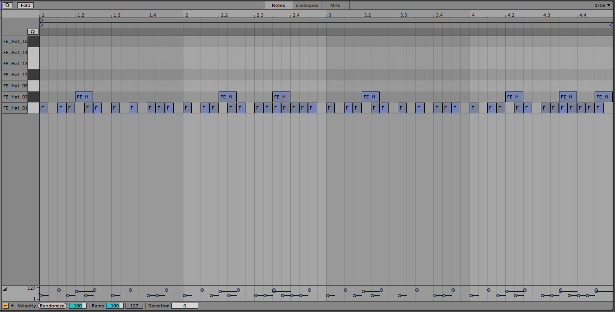Toggle the headphones MIDI preview button
Viewport: 615px width, 312px height.
[33, 31]
